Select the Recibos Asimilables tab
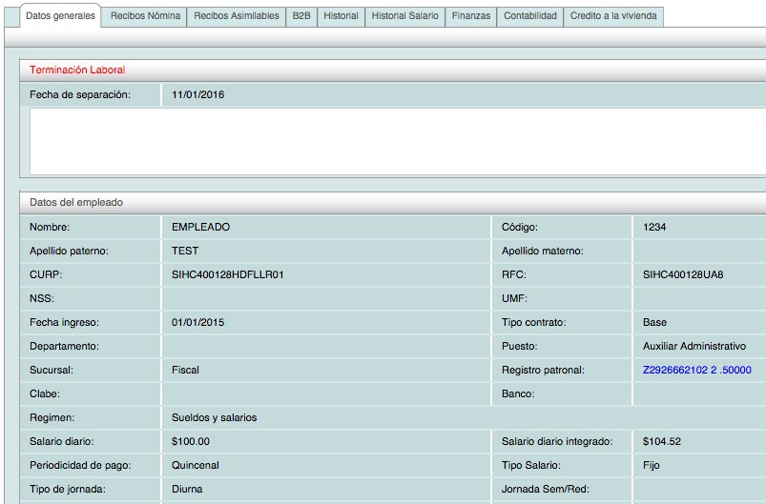Viewport: 766px width, 504px height. pyautogui.click(x=237, y=16)
